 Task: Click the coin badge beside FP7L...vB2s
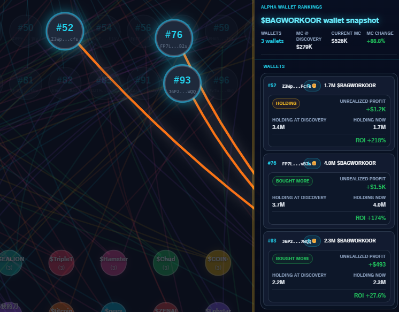tap(312, 164)
